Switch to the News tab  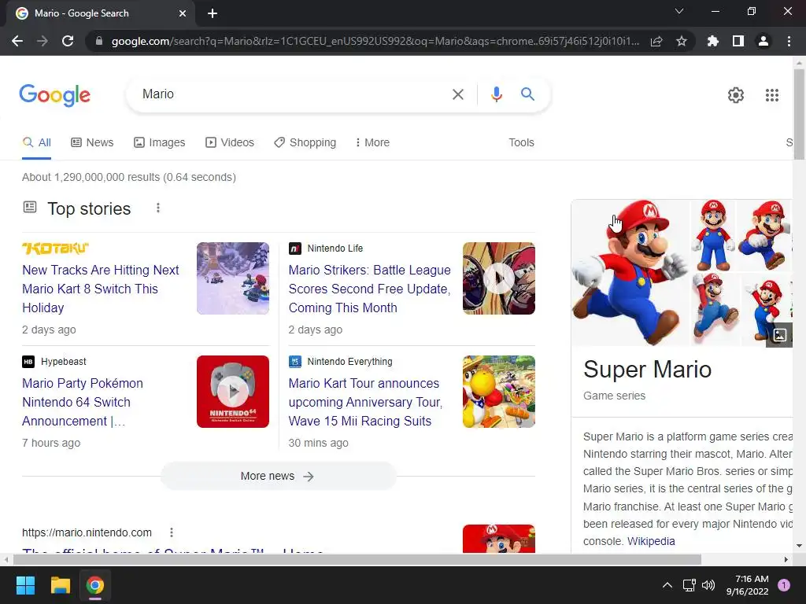(92, 143)
